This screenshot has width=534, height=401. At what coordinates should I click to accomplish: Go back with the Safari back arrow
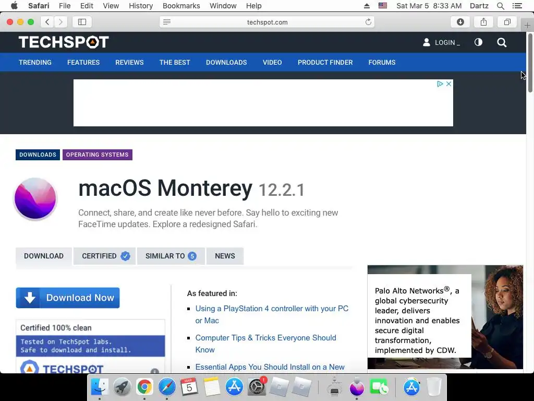pos(47,22)
